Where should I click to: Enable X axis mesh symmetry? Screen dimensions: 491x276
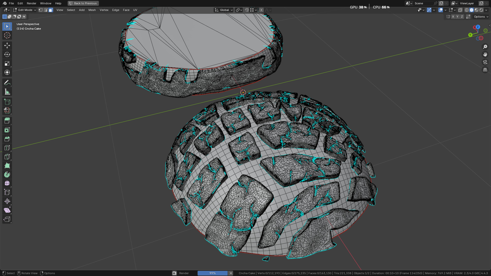(x=453, y=17)
